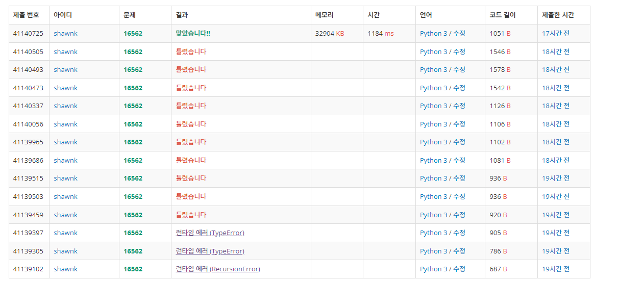
Task: Select the 1106 B code length
Action: coord(500,124)
